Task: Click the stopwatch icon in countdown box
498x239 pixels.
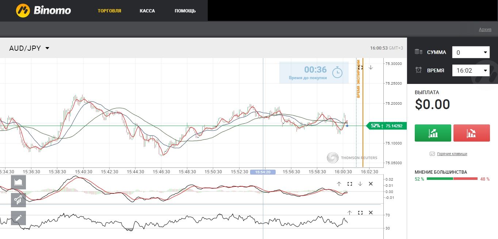Action: (337, 72)
